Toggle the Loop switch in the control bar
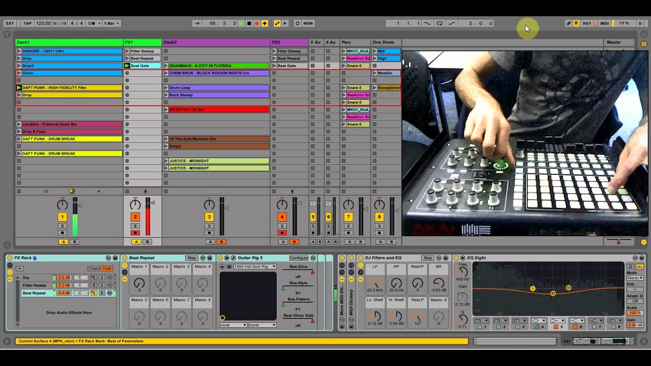Image resolution: width=651 pixels, height=366 pixels. [x=439, y=23]
